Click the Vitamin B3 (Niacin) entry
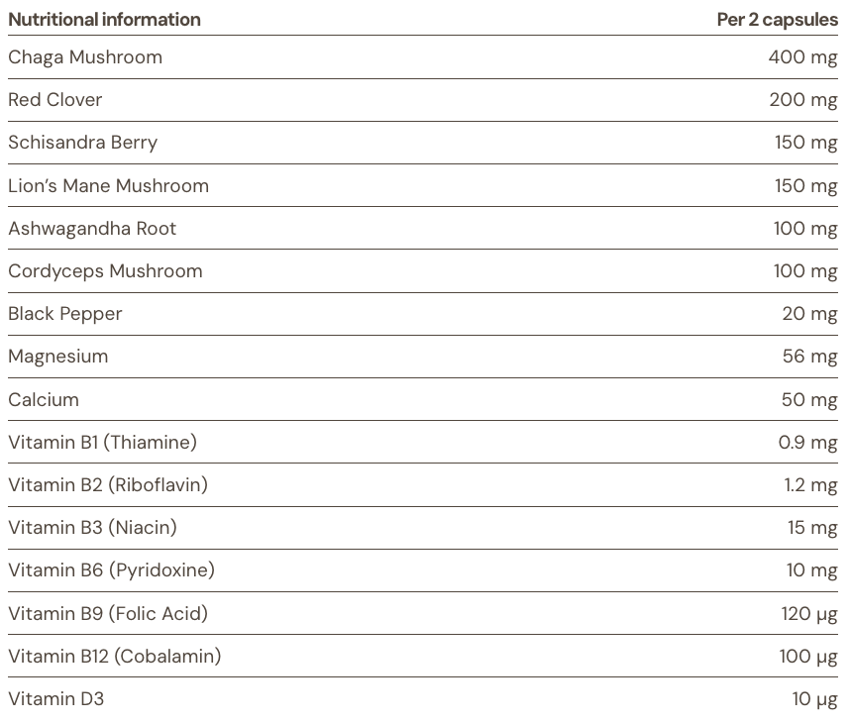 pyautogui.click(x=93, y=528)
